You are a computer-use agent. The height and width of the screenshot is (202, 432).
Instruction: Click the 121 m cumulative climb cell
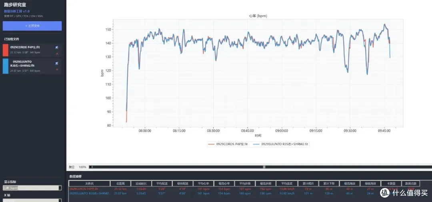[x=308, y=194]
